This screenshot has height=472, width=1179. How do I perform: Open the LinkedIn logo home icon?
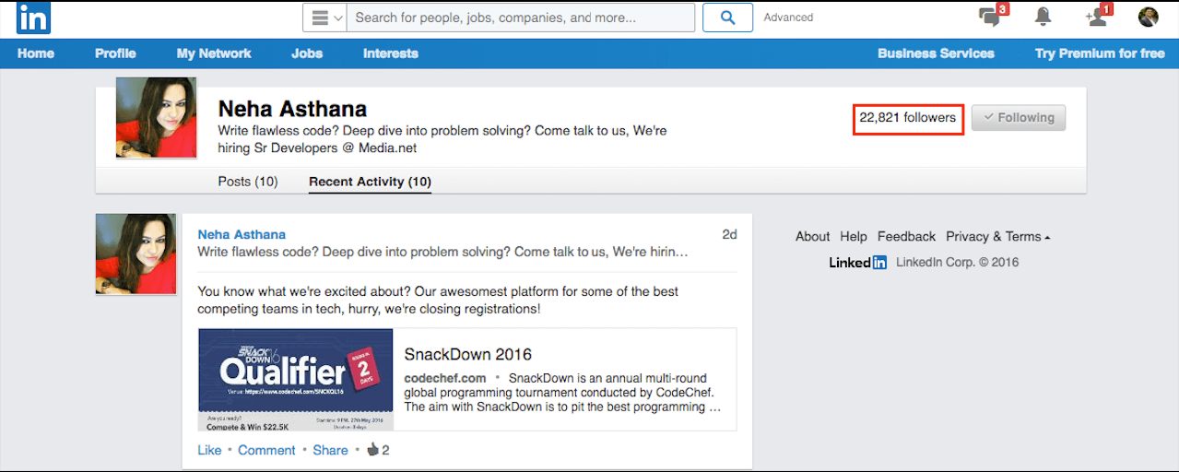pyautogui.click(x=34, y=18)
